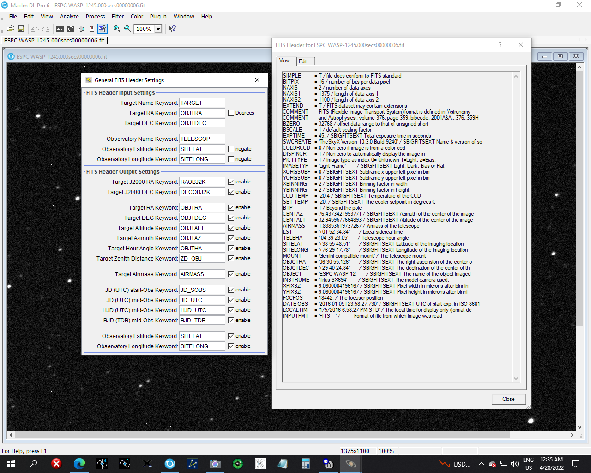Open the Screen Stretch histogram tool

tap(60, 29)
